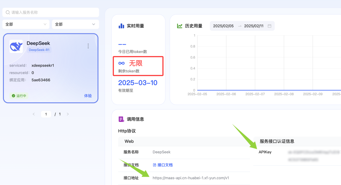341x185 pixels.
Task: Select the Web protocol header
Action: click(x=129, y=141)
